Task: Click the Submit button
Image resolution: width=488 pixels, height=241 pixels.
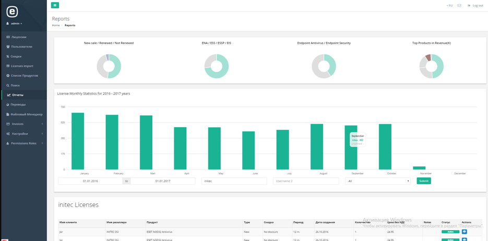Action: click(x=424, y=180)
